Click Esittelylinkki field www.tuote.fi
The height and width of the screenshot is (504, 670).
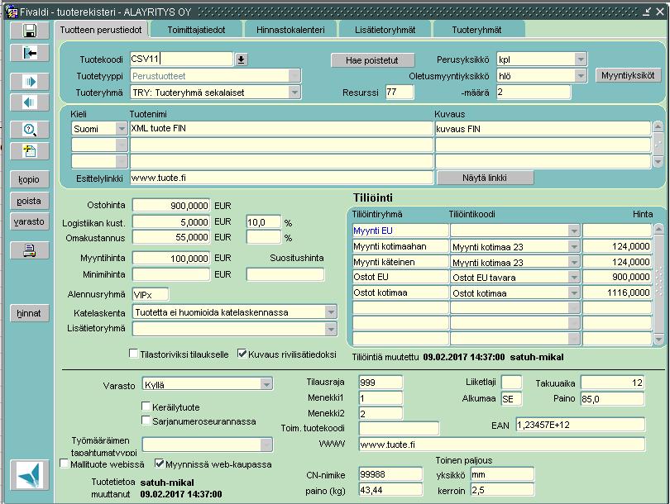click(x=281, y=178)
